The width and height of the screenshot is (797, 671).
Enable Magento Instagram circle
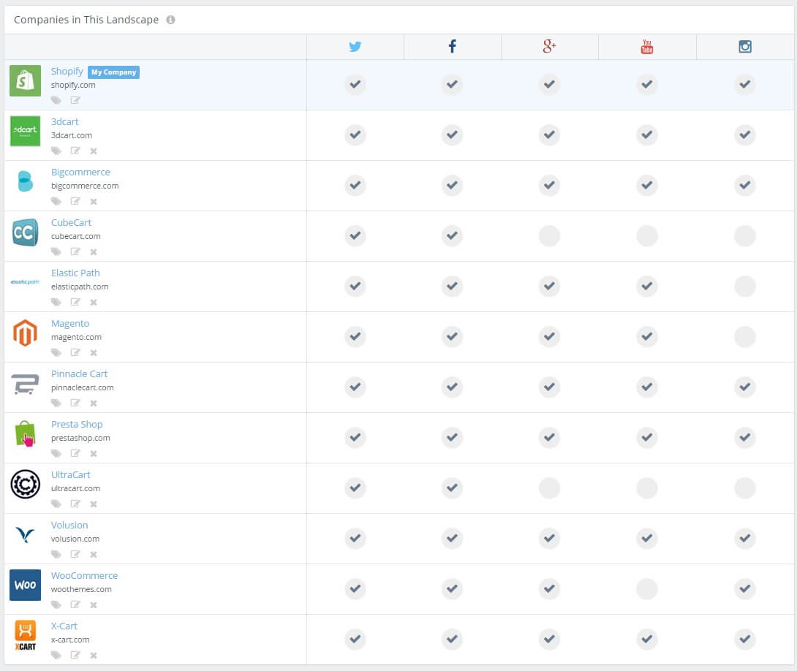[x=744, y=336]
